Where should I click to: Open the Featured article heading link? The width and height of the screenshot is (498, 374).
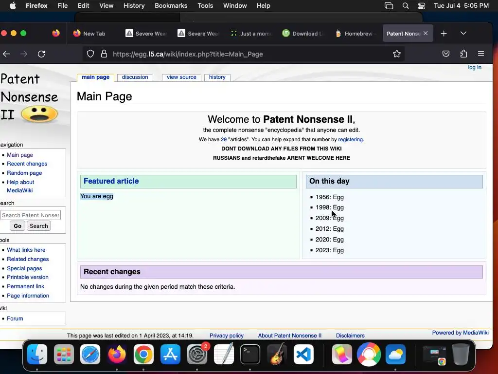click(x=111, y=181)
